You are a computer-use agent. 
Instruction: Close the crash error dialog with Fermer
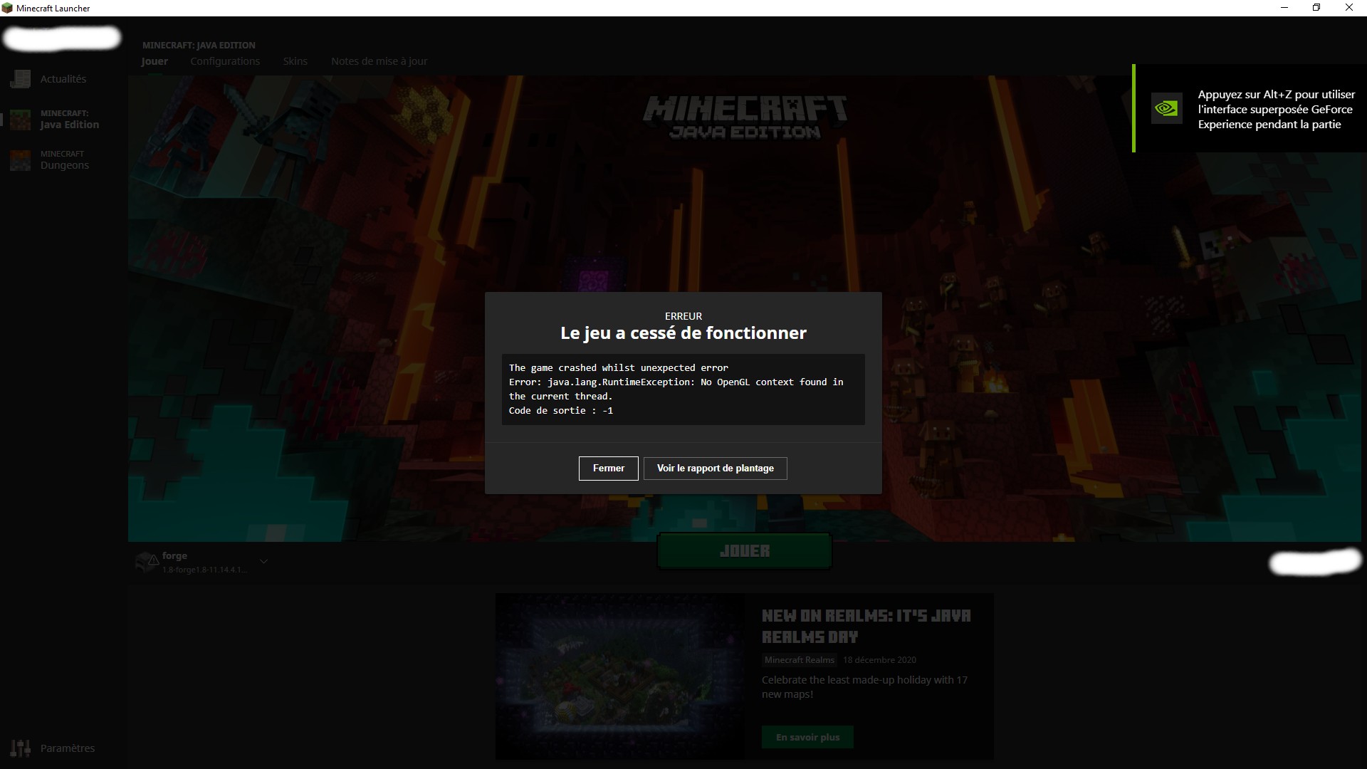pyautogui.click(x=608, y=469)
